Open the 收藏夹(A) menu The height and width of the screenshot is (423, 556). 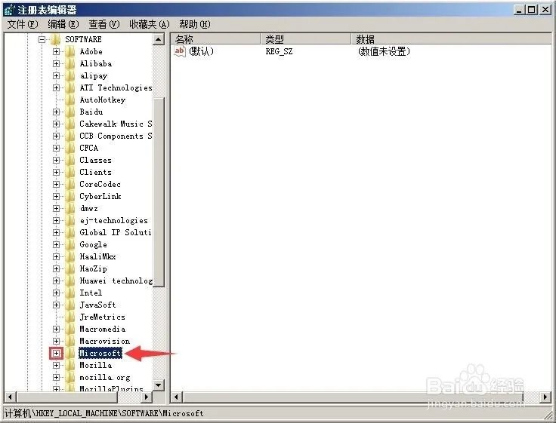pyautogui.click(x=150, y=24)
